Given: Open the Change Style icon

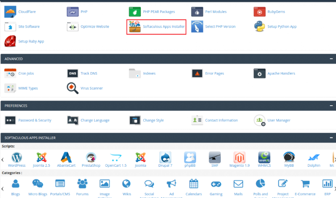Looking at the screenshot, I should pos(135,120).
